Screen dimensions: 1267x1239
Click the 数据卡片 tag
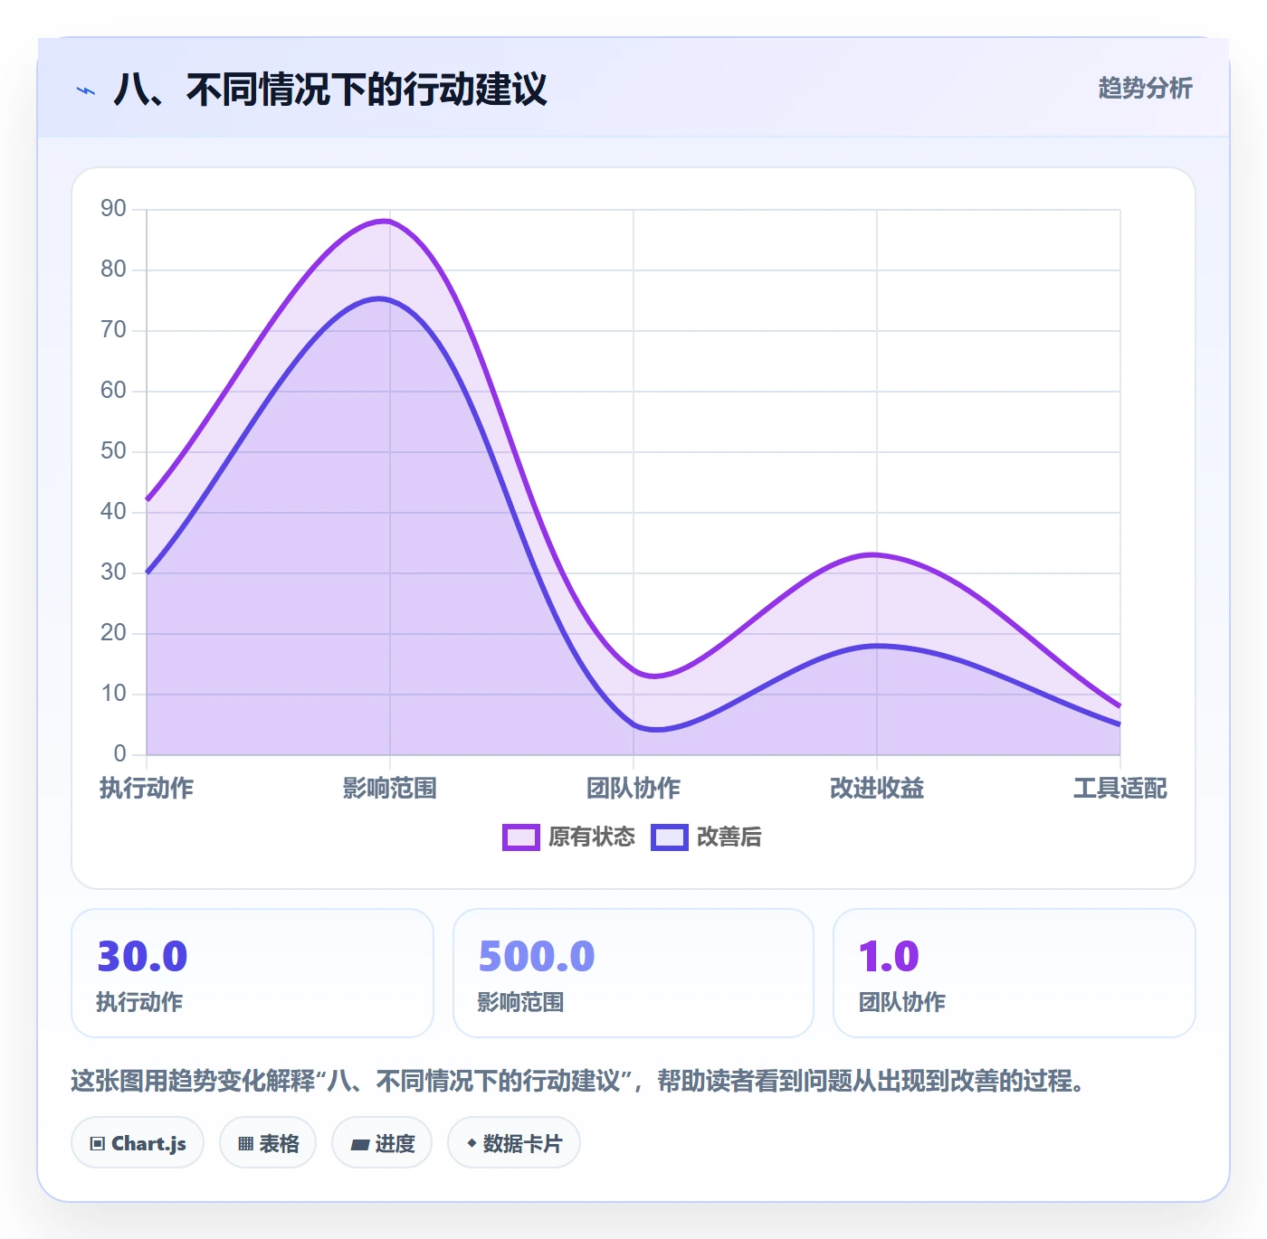point(514,1143)
